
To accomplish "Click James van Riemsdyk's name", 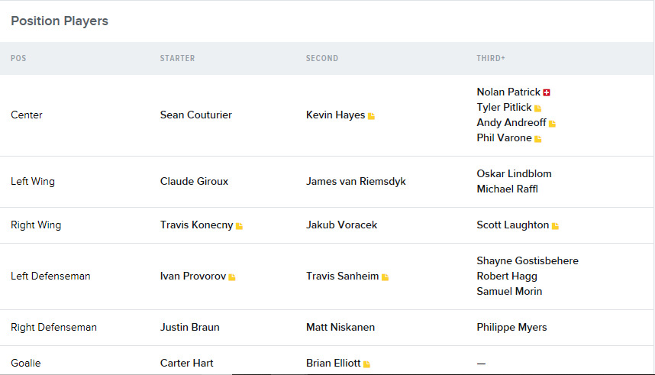I will (x=356, y=182).
